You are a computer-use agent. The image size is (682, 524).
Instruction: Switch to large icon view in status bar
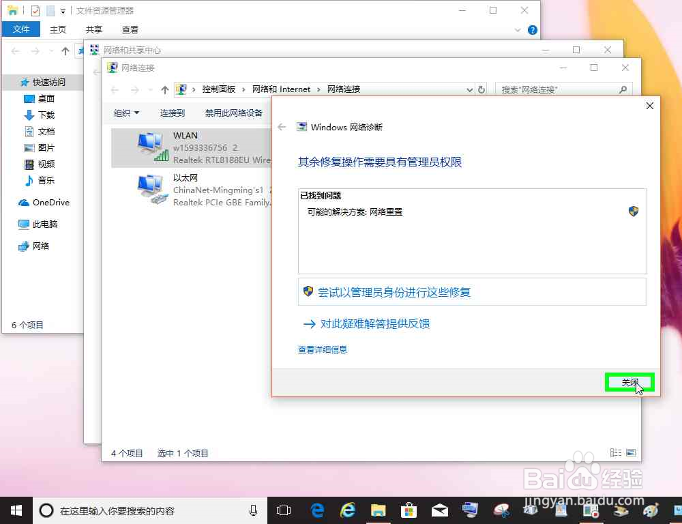tap(631, 452)
